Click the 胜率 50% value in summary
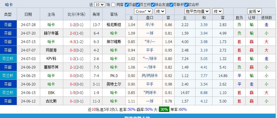277x118 pixels. click(132, 110)
